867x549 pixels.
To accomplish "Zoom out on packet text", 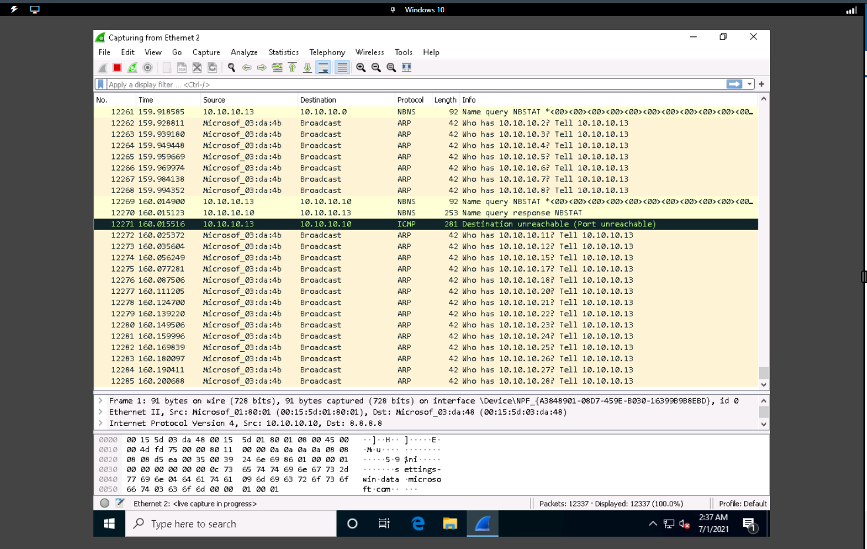I will tap(376, 68).
